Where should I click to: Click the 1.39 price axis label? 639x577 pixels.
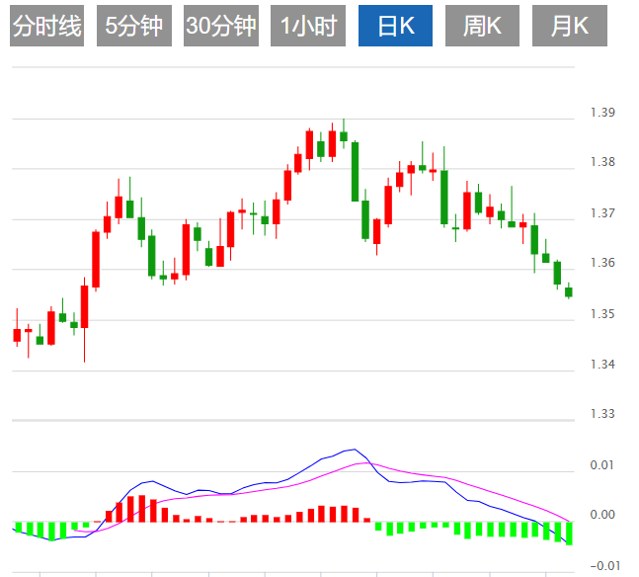coord(602,112)
